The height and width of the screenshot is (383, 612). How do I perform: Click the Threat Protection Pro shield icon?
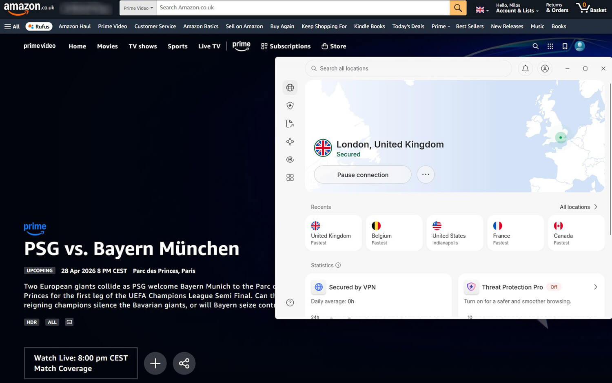coord(471,287)
